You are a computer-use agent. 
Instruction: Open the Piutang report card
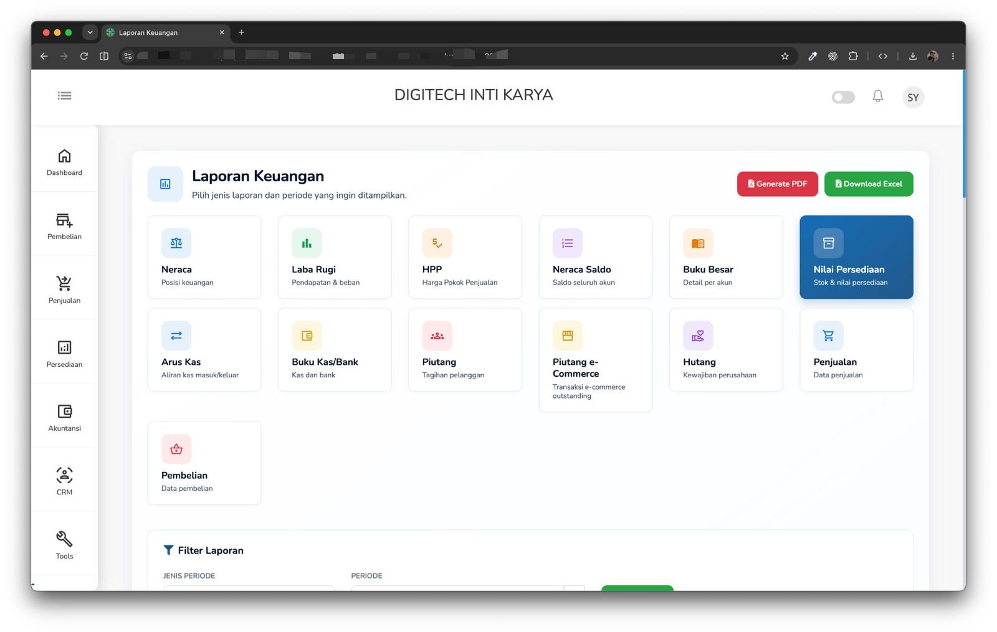465,350
